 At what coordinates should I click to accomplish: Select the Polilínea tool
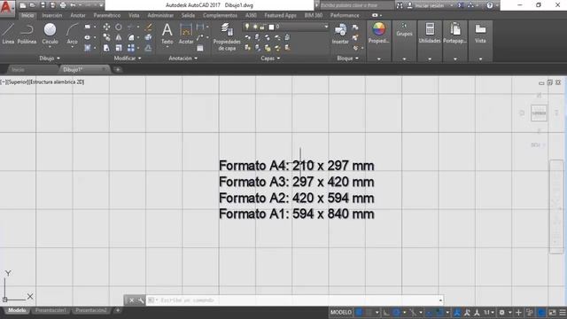point(27,34)
